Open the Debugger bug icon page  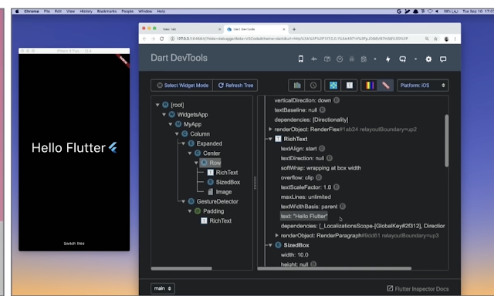[352, 59]
